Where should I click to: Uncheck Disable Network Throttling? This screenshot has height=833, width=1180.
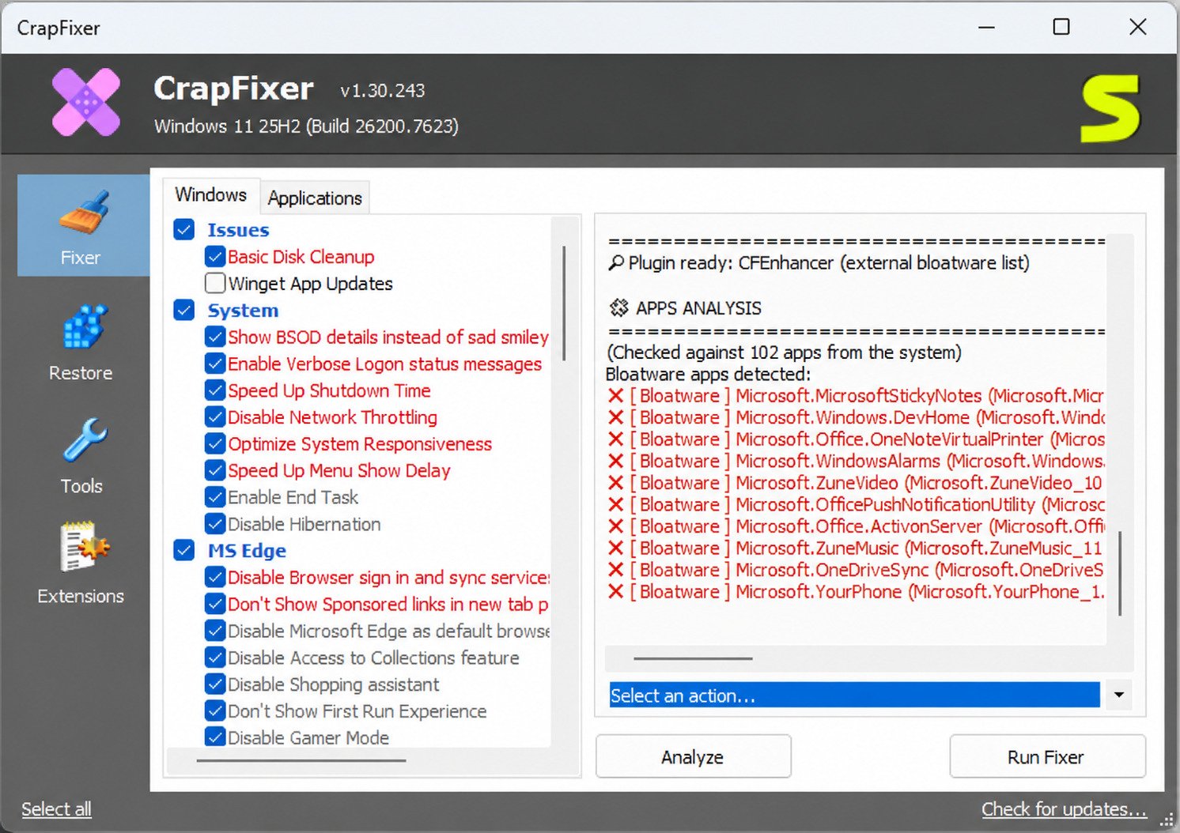point(214,417)
